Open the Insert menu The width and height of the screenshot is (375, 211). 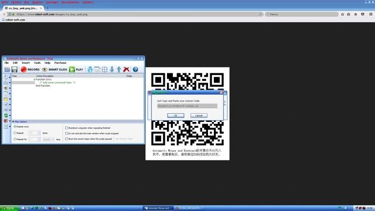coord(26,63)
